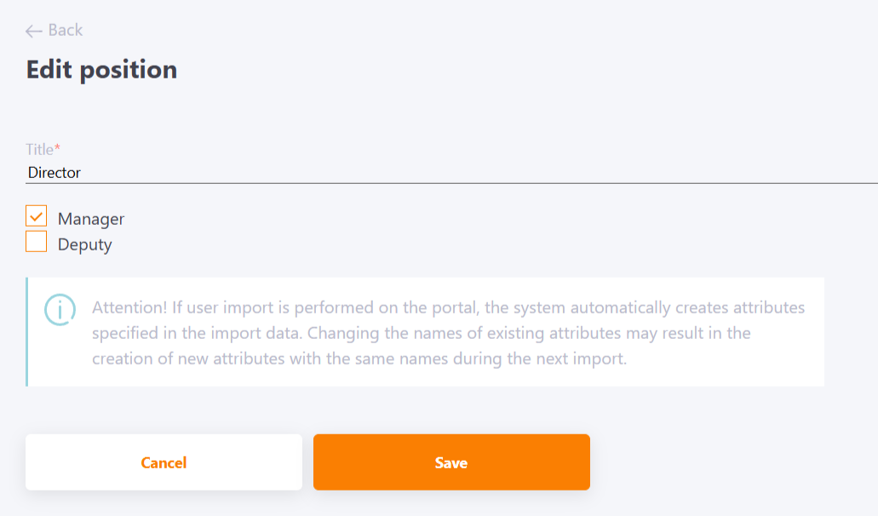Click the info circle icon in the notice
The height and width of the screenshot is (516, 878).
60,309
